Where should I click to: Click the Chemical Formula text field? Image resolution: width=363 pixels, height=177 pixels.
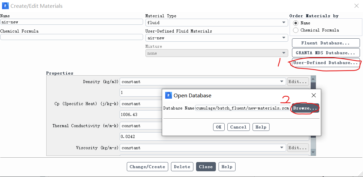(x=71, y=37)
